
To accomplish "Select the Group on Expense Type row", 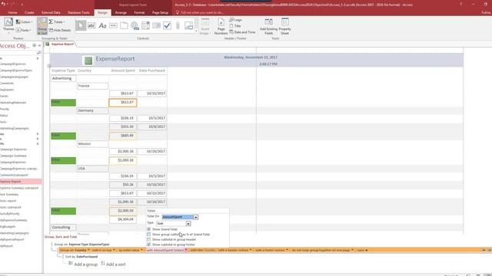I will [x=81, y=244].
